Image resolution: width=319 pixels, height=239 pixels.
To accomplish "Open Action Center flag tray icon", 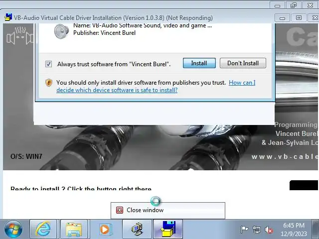I will tap(244, 230).
